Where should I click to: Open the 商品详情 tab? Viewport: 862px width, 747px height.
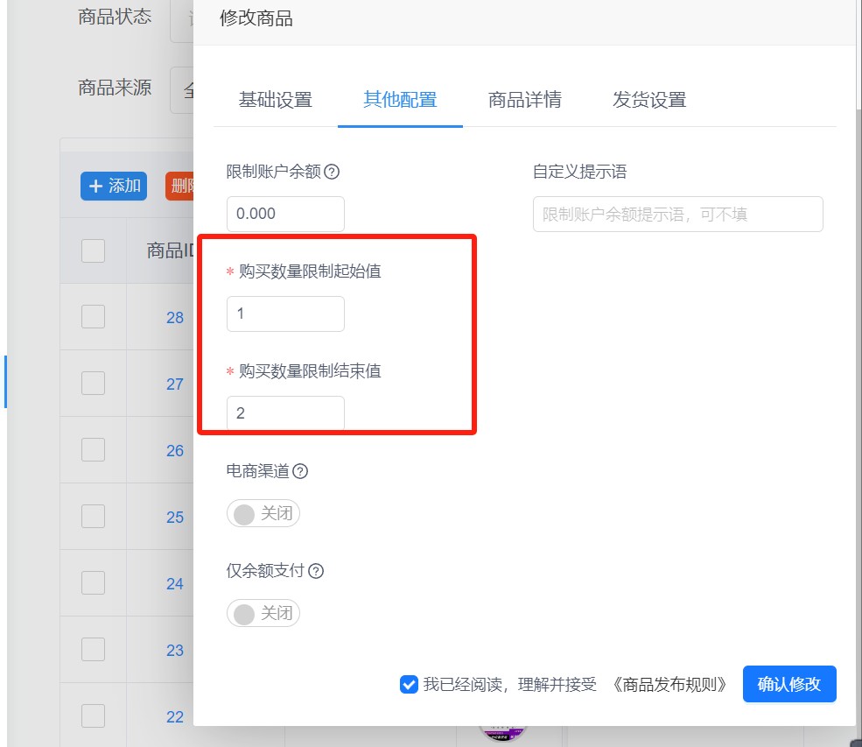[524, 101]
